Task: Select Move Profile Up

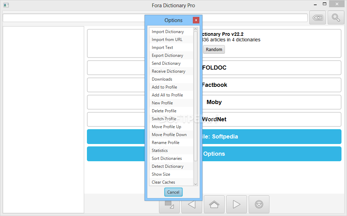Action: point(171,127)
